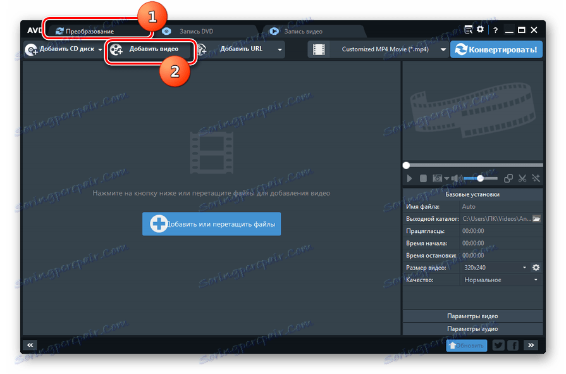Collapse the Базовые установки section
This screenshot has width=566, height=374.
click(472, 194)
